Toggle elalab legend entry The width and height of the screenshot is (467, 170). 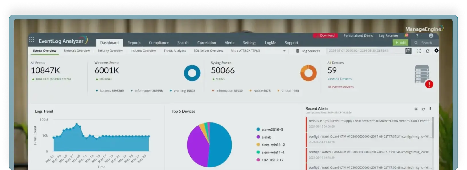(x=264, y=137)
